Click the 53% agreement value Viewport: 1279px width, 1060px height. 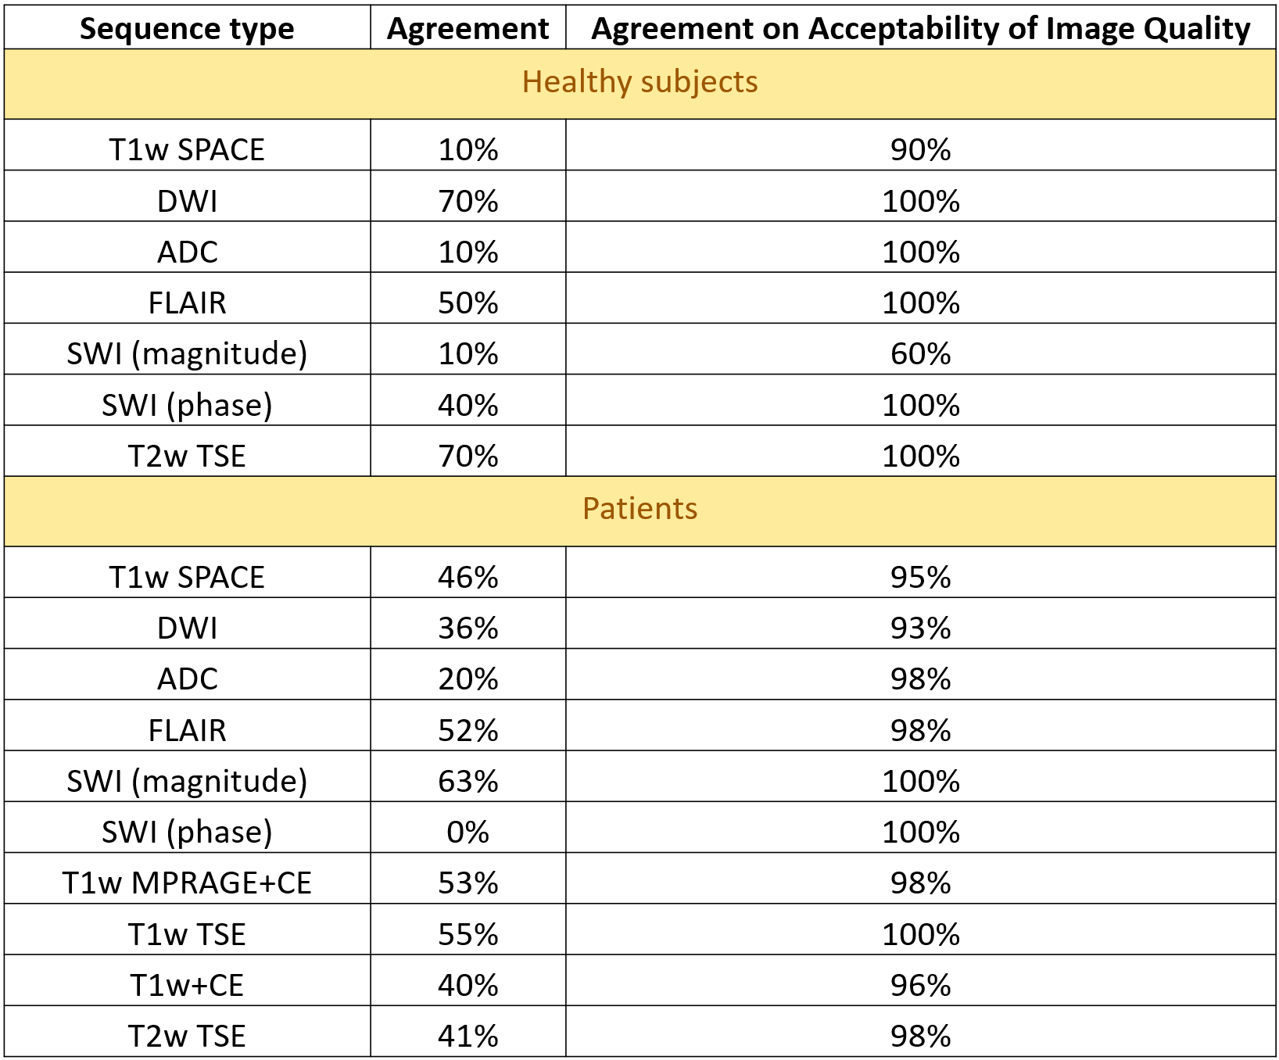468,883
